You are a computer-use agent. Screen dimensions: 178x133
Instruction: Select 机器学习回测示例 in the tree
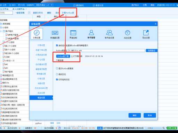point(9,101)
